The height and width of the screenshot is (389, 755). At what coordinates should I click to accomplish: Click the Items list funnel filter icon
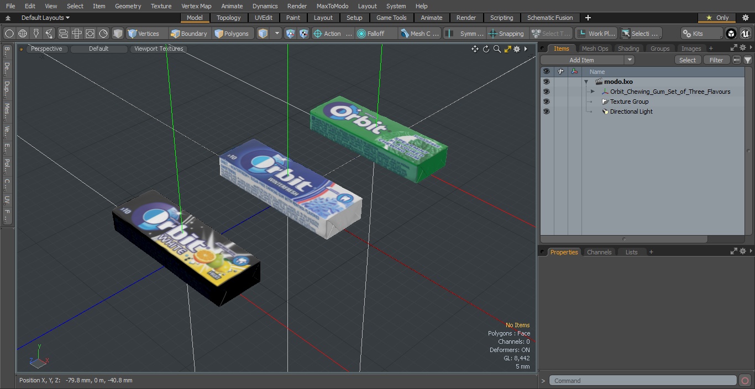[748, 60]
